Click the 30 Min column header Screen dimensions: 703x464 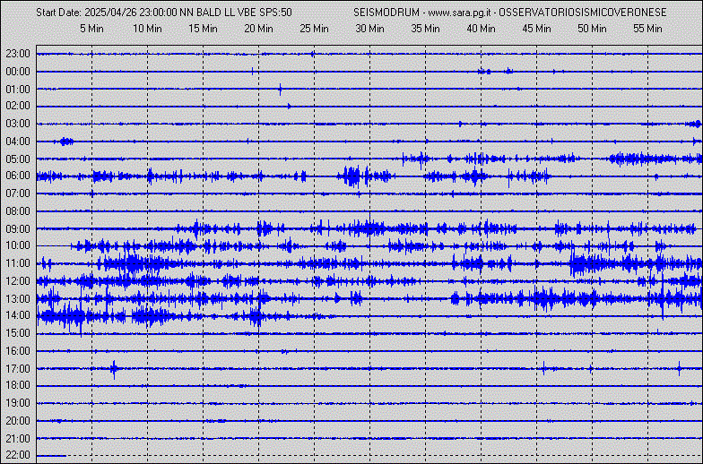369,29
